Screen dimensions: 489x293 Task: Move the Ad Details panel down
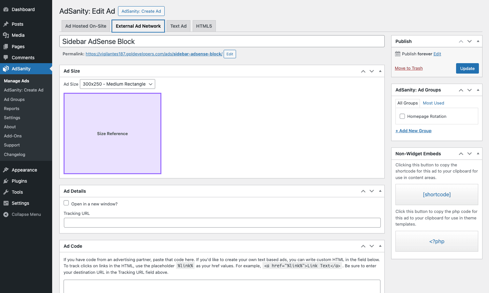372,191
